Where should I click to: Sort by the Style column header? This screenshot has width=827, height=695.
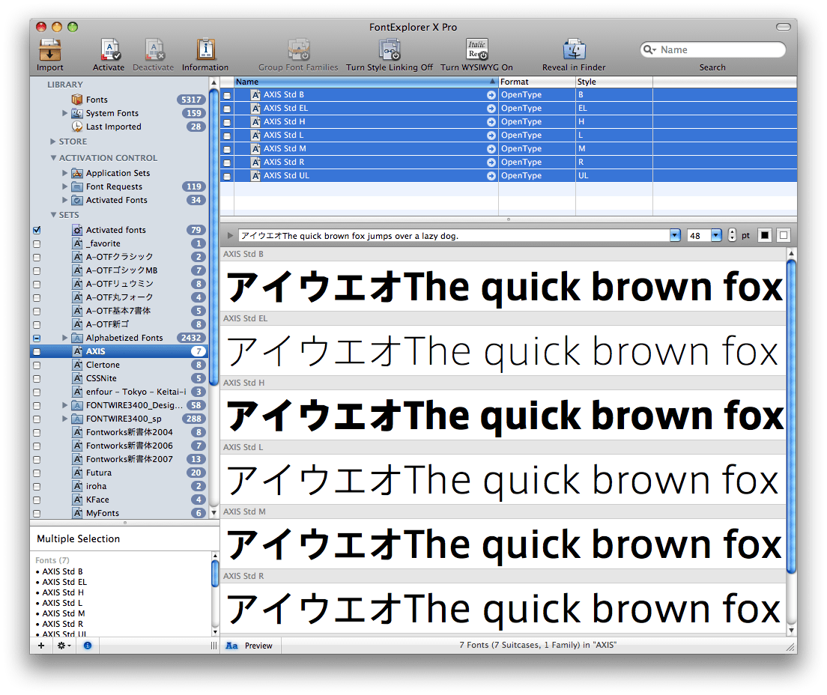click(614, 82)
